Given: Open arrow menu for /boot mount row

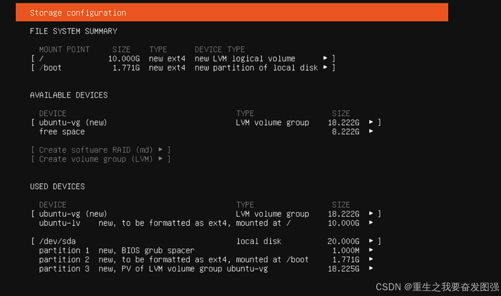Looking at the screenshot, I should (325, 67).
